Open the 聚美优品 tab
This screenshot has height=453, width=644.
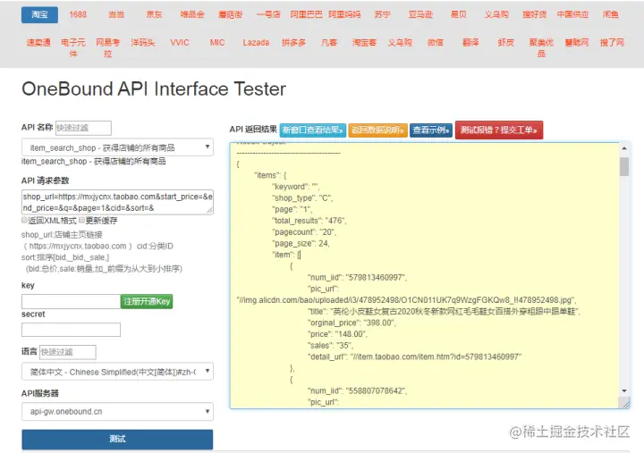click(x=541, y=48)
